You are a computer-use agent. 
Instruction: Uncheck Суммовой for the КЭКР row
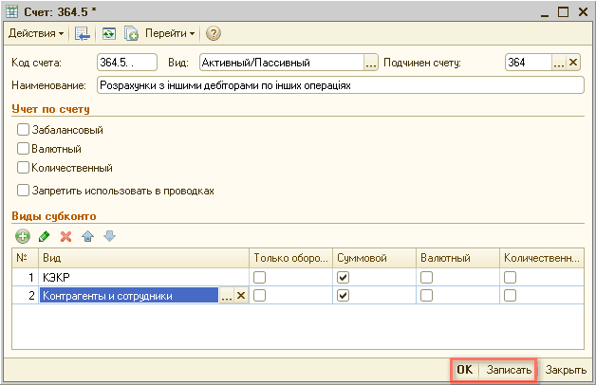pyautogui.click(x=344, y=277)
